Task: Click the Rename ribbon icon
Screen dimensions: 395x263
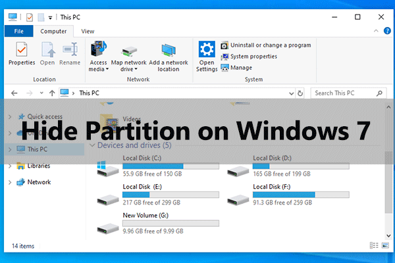Action: (x=70, y=54)
